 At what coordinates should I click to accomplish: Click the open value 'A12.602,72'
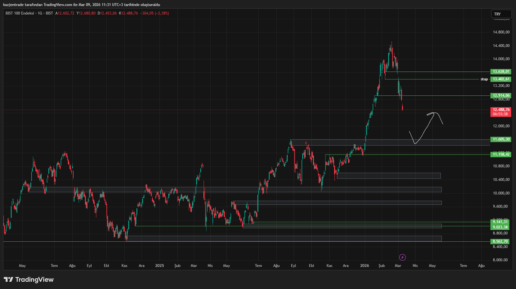click(x=65, y=13)
